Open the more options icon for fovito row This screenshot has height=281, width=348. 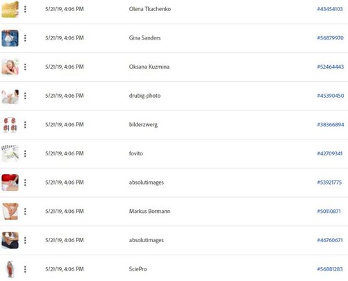25,153
